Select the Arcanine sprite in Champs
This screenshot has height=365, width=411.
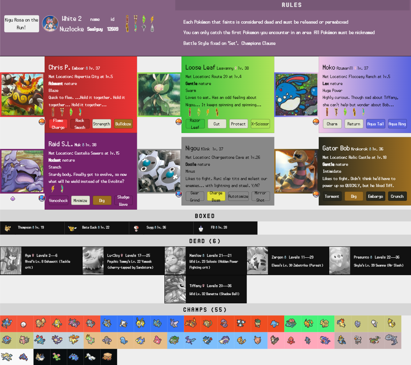(x=41, y=323)
